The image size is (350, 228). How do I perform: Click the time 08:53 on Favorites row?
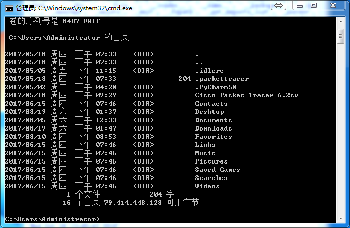point(106,137)
